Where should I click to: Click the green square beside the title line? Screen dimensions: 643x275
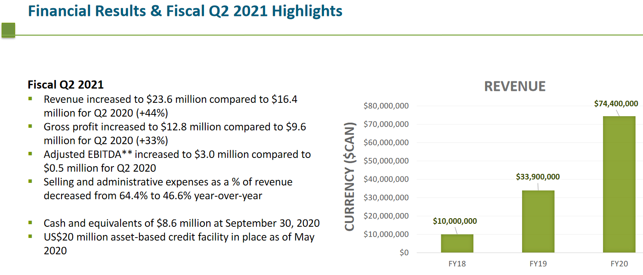(8, 30)
